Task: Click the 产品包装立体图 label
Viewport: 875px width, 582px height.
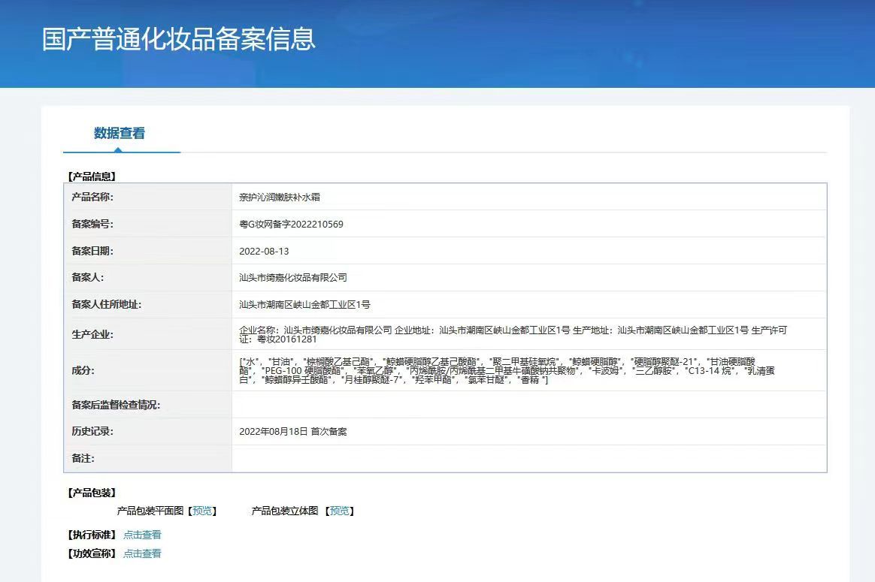Action: 285,511
